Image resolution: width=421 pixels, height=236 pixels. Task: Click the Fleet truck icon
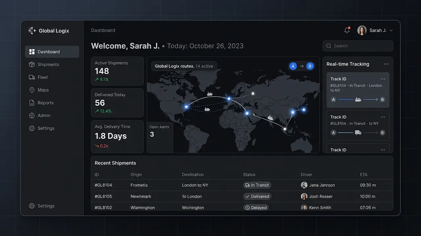point(32,77)
